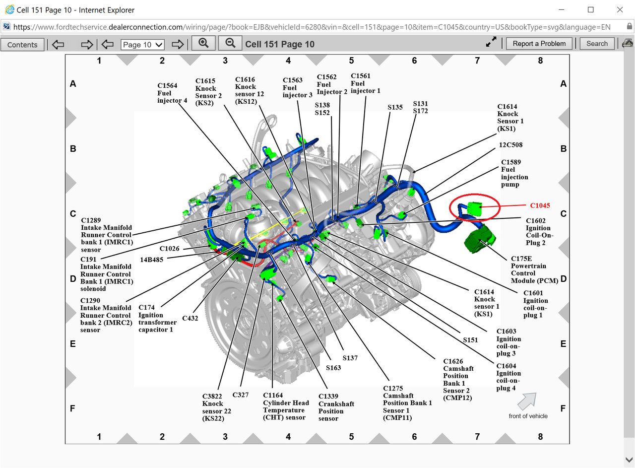Click the zoom in magnifier icon

pos(203,44)
